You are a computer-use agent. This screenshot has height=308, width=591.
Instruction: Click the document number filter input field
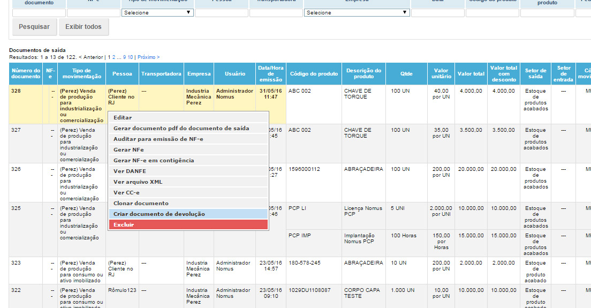click(39, 12)
